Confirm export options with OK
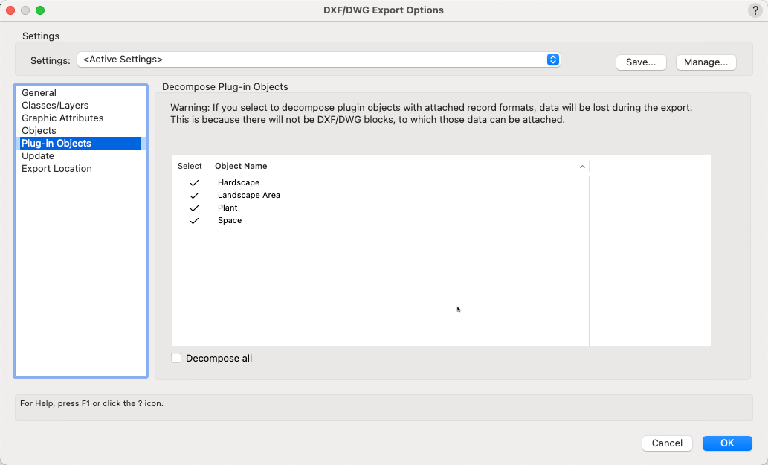The height and width of the screenshot is (465, 768). (x=726, y=443)
